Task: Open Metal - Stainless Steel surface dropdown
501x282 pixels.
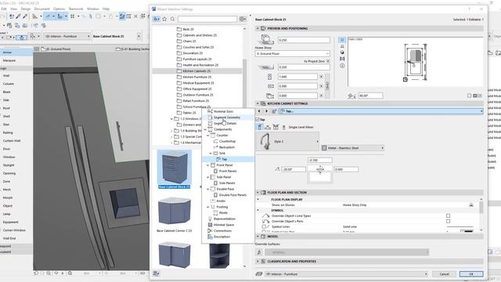Action: pyautogui.click(x=353, y=148)
